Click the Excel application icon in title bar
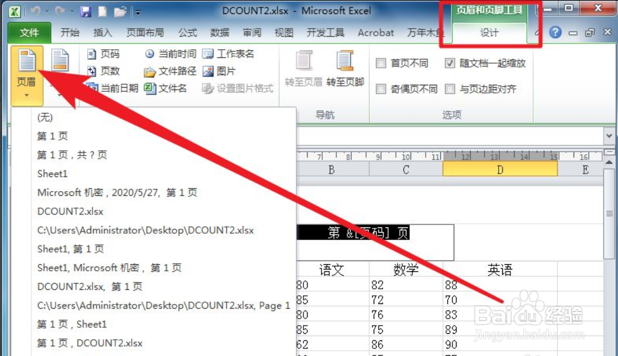This screenshot has width=618, height=356. click(x=15, y=12)
